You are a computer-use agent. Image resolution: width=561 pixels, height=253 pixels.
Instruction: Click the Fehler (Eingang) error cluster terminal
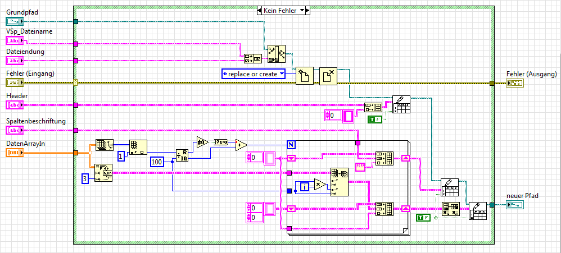click(x=15, y=83)
